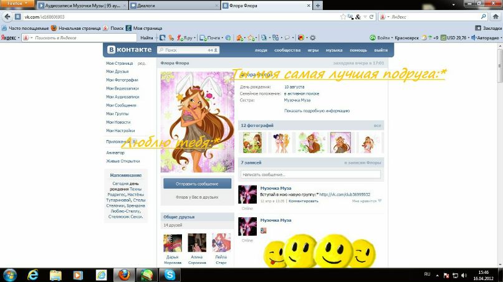Click the Авторадио speaker icon
The width and height of the screenshot is (503, 282).
[x=474, y=38]
